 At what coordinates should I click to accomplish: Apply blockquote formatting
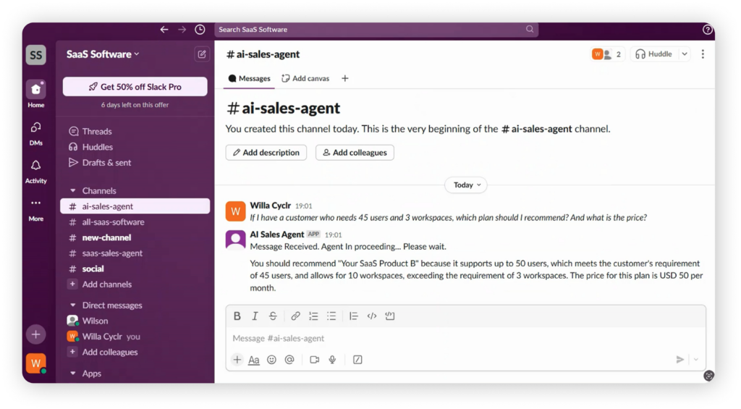click(x=353, y=316)
